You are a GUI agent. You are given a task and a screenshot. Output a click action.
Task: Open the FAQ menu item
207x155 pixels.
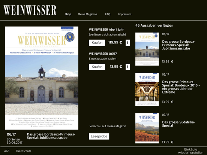tap(108, 14)
